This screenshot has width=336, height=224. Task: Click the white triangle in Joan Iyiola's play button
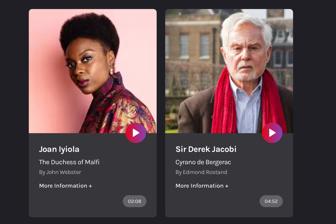tap(136, 133)
